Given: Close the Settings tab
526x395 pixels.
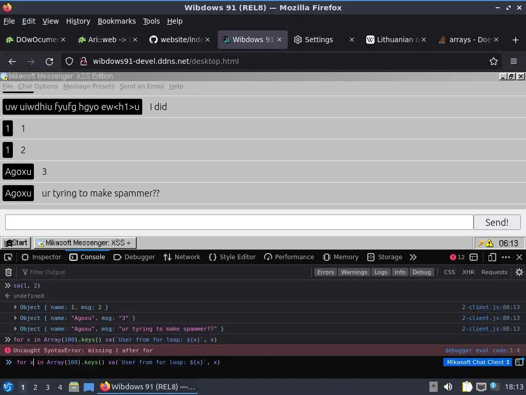Looking at the screenshot, I should click(351, 40).
